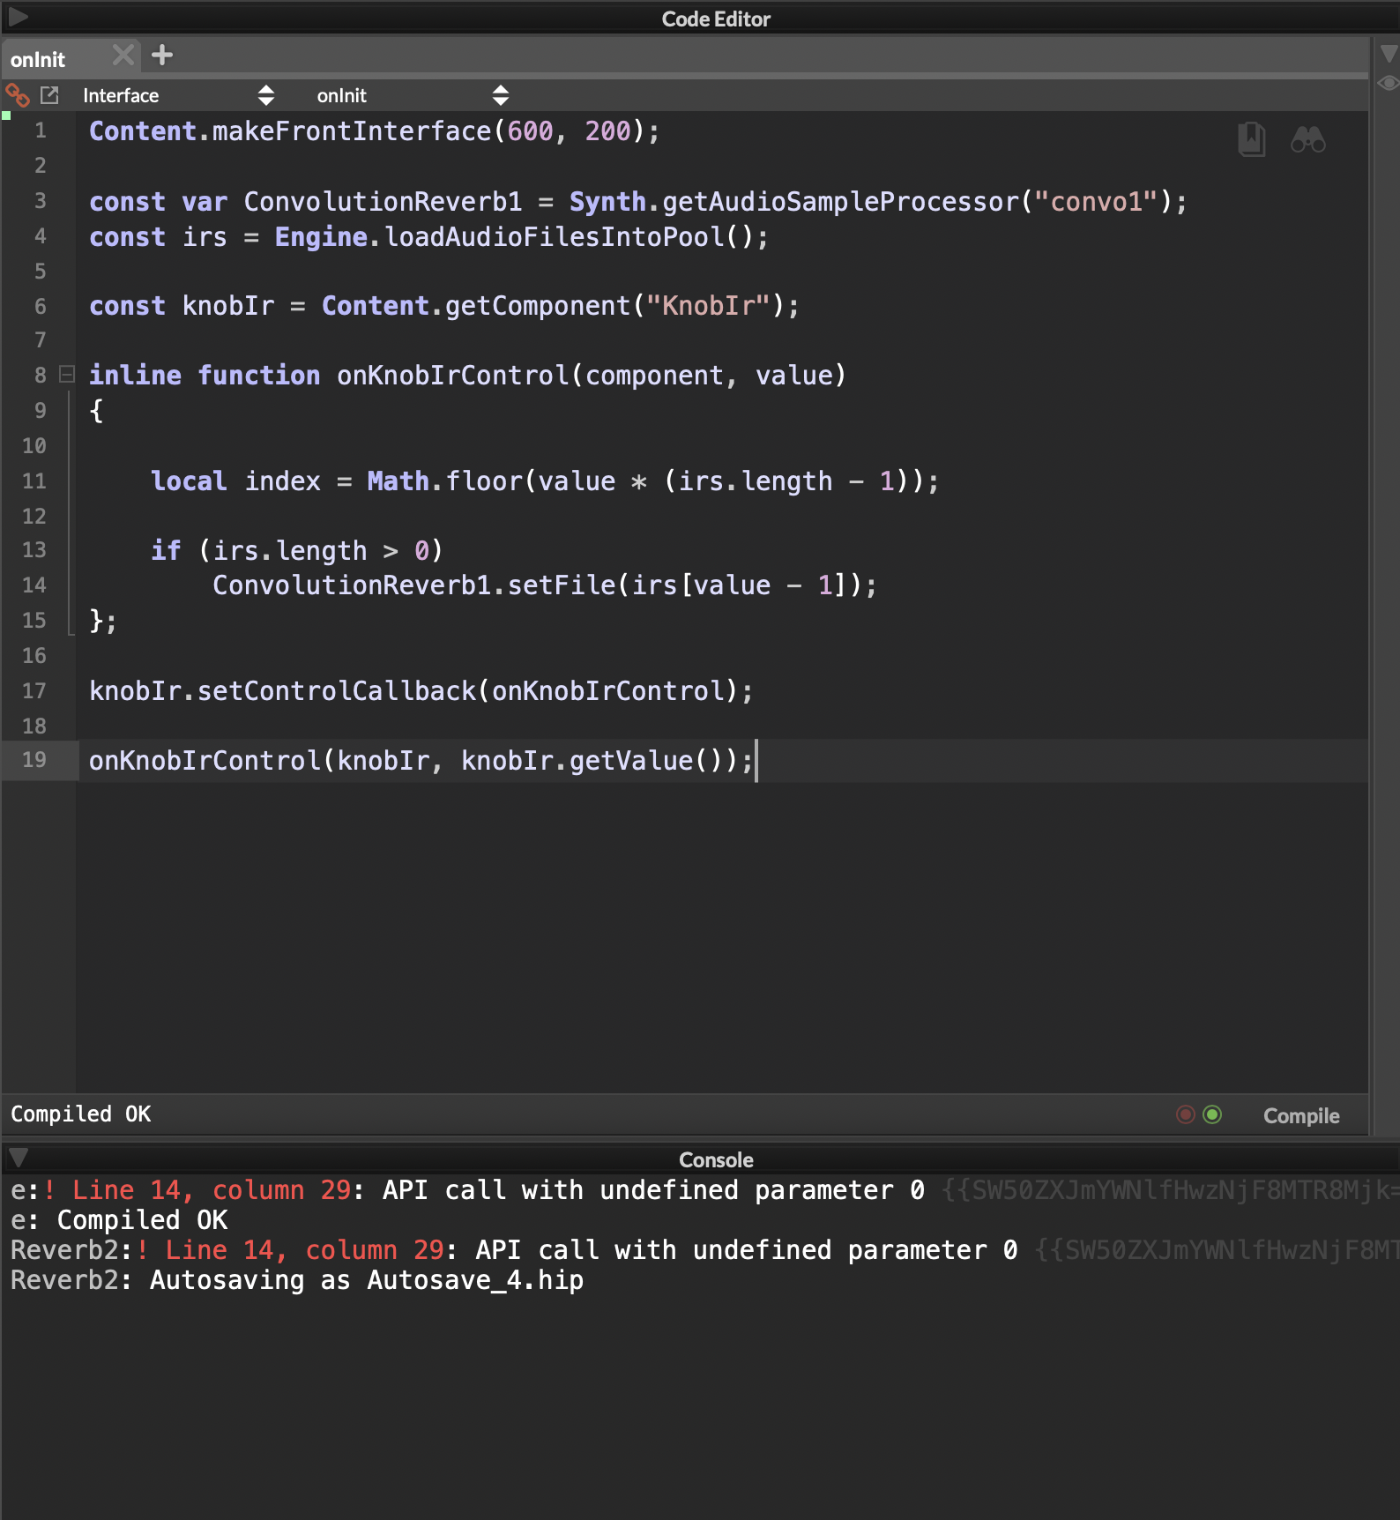This screenshot has width=1400, height=1520.
Task: Click the Math.floor call on line 11
Action: click(445, 481)
